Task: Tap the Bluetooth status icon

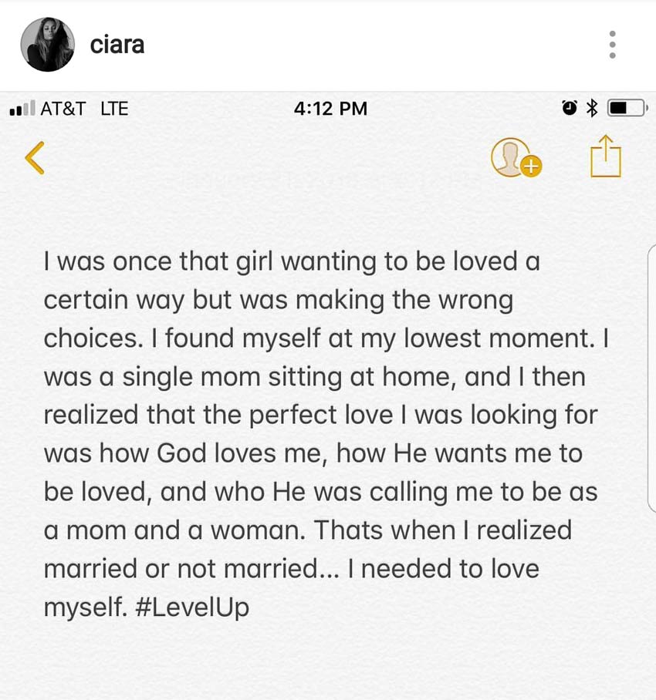Action: (x=592, y=108)
